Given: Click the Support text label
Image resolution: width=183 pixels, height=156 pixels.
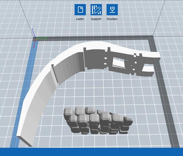Looking at the screenshot, I should point(96,19).
